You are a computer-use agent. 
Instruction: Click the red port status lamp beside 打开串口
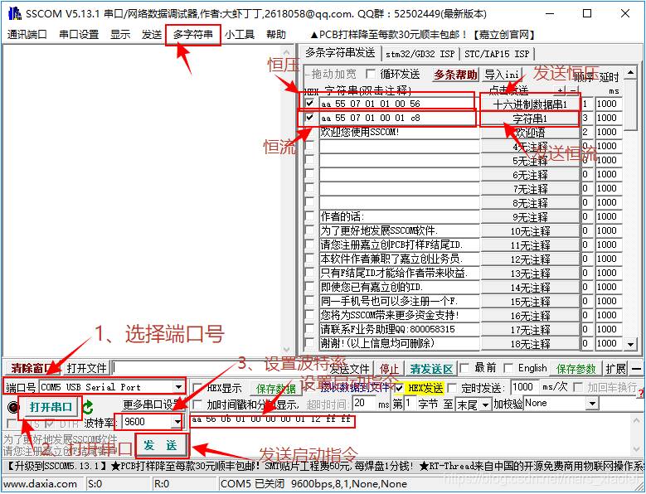point(13,408)
